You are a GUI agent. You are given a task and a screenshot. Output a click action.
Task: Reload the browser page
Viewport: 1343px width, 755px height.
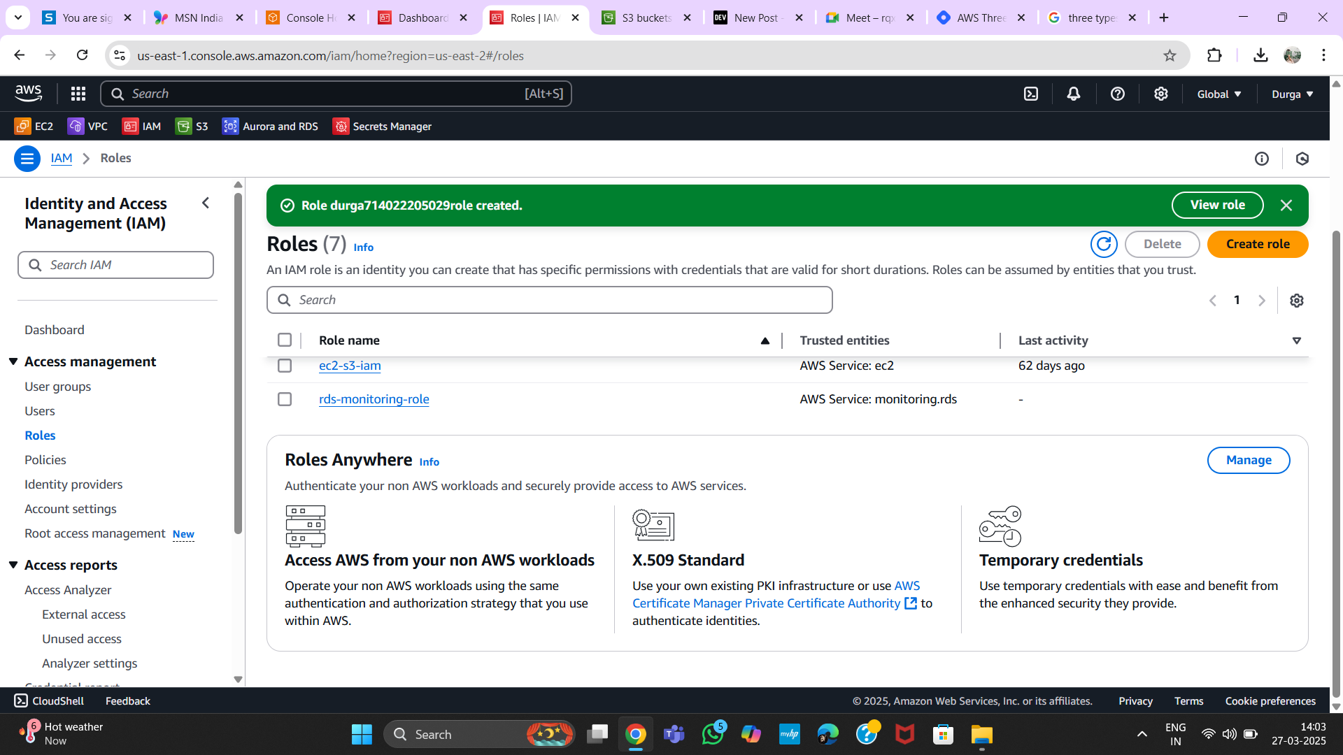(83, 55)
